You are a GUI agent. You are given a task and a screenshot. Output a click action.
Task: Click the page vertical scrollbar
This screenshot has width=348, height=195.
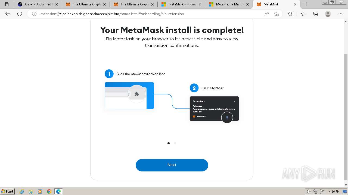(x=346, y=117)
